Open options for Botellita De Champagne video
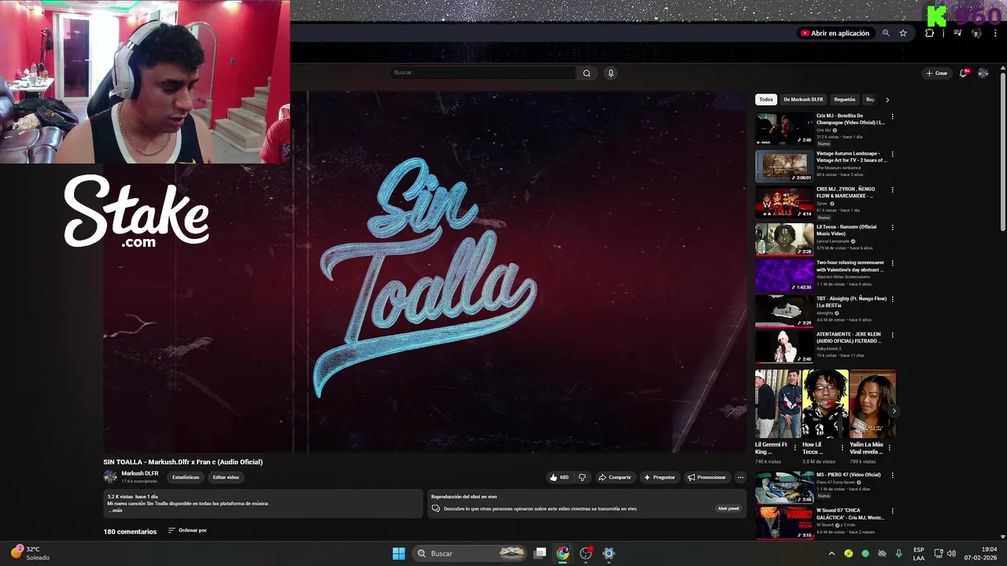1007x566 pixels. click(x=892, y=116)
